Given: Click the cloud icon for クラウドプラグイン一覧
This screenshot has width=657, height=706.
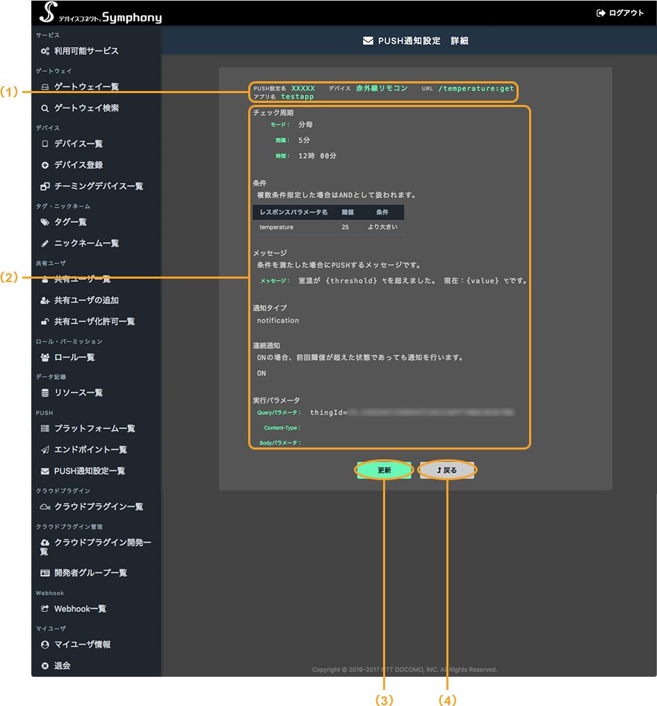Looking at the screenshot, I should (x=45, y=507).
